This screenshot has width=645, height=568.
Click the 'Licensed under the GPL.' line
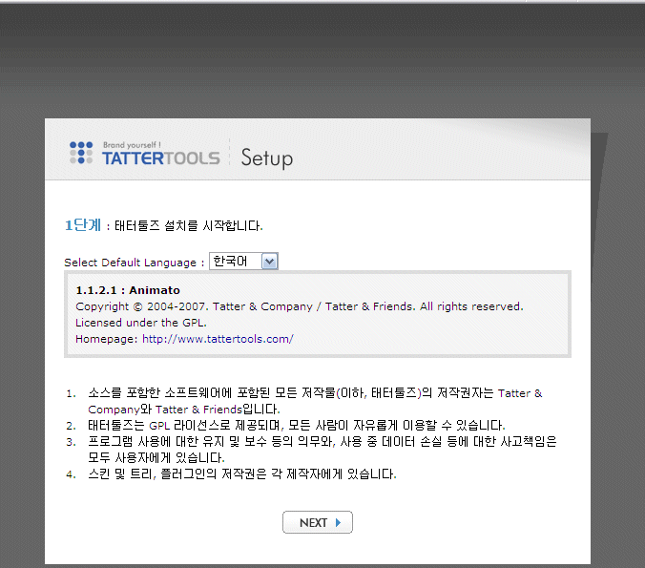tap(141, 323)
